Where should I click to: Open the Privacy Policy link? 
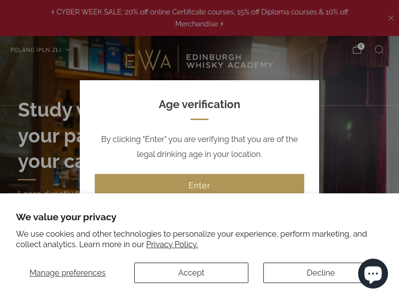(172, 244)
